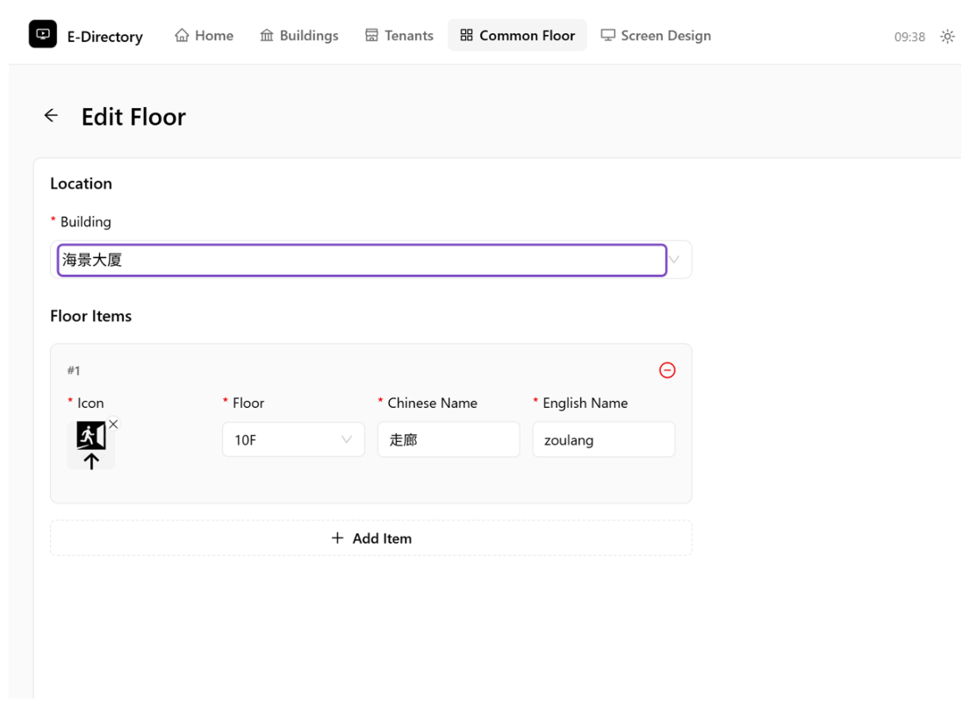Open the 10F Floor dropdown
The image size is (970, 708).
[293, 440]
